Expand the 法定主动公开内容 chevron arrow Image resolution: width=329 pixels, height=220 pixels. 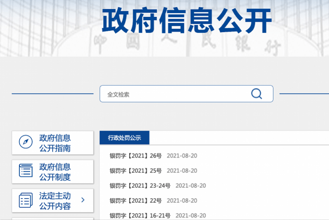coord(83,200)
